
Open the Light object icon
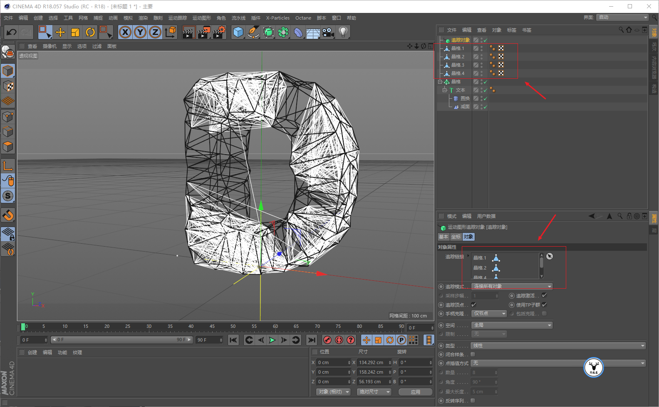(343, 32)
